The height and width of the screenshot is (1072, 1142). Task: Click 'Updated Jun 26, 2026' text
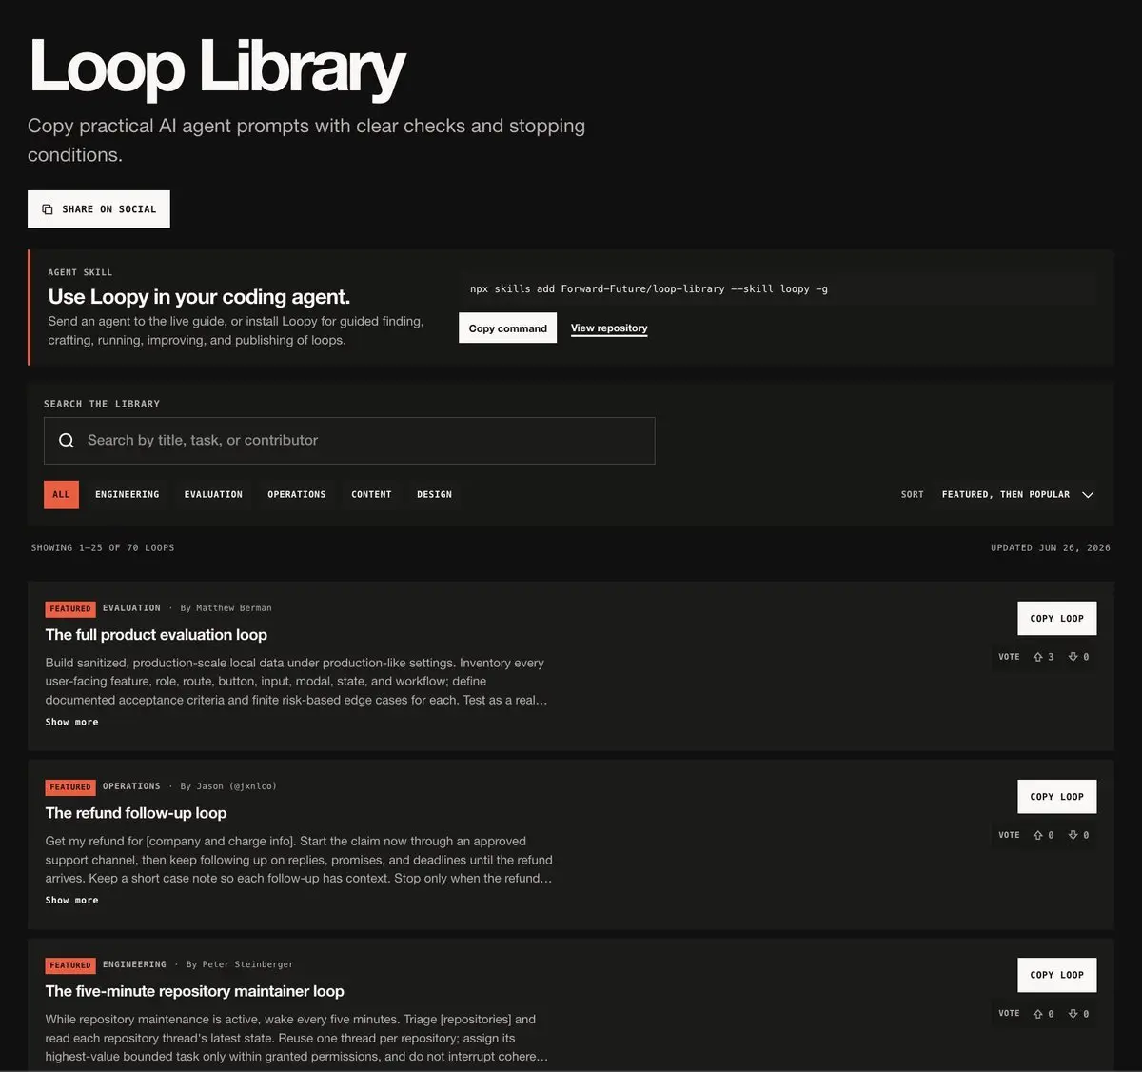point(1051,547)
